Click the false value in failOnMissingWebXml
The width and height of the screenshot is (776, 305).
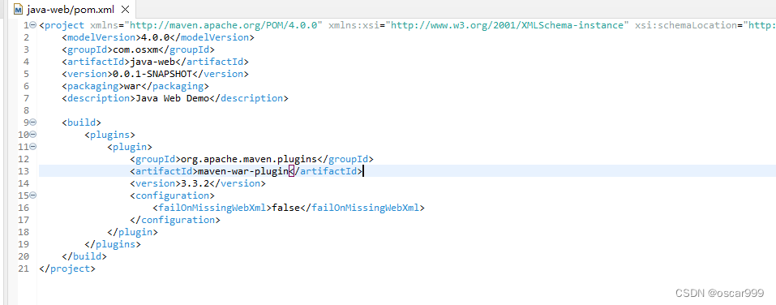pyautogui.click(x=286, y=208)
